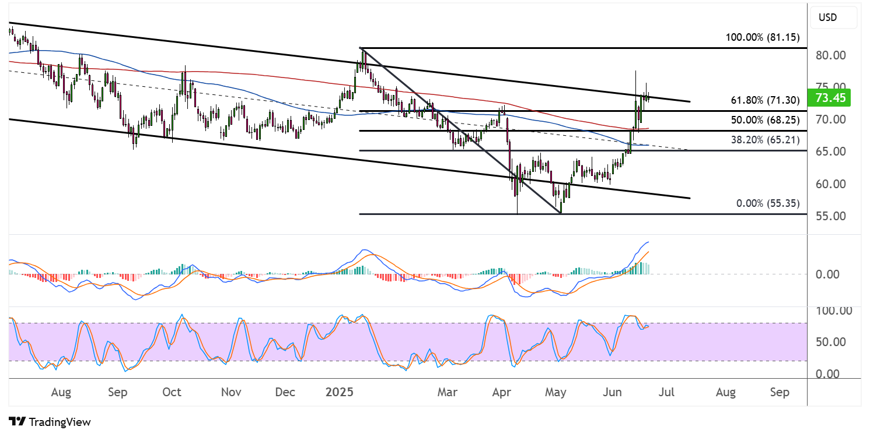Screen dimensions: 870x437
Task: Open the TradingView logo link
Action: coord(50,422)
